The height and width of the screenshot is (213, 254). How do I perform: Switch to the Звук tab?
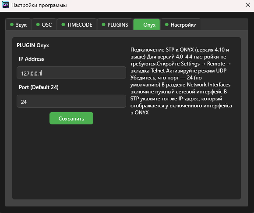(x=18, y=24)
